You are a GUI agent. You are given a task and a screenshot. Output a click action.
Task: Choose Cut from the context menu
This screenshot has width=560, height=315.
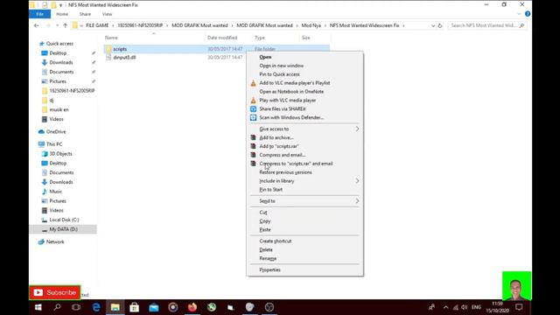point(263,213)
